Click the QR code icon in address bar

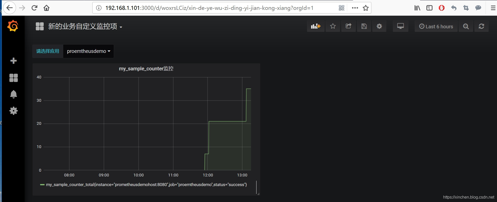342,8
